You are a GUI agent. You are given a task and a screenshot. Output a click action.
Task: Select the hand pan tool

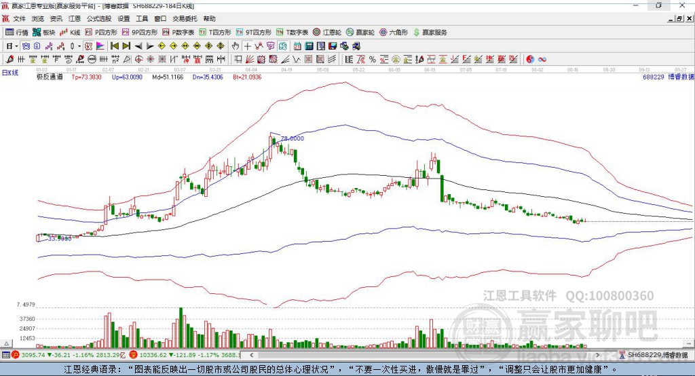coord(236,46)
